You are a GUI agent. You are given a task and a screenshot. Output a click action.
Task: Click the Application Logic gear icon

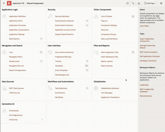click(x=4, y=16)
